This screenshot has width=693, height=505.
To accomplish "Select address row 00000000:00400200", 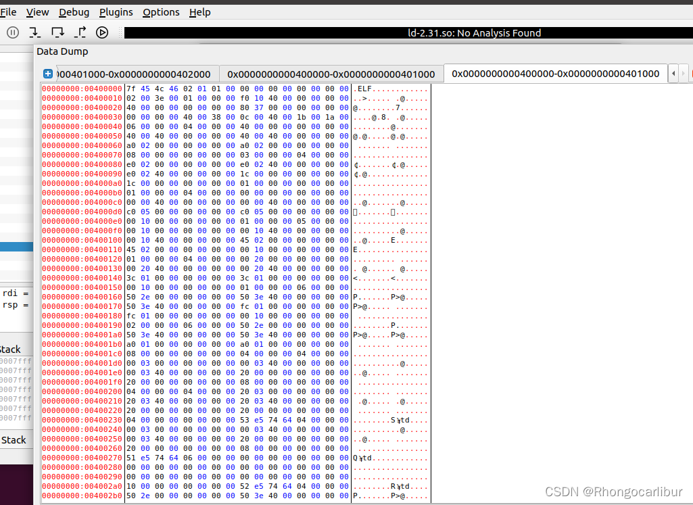I will 82,391.
